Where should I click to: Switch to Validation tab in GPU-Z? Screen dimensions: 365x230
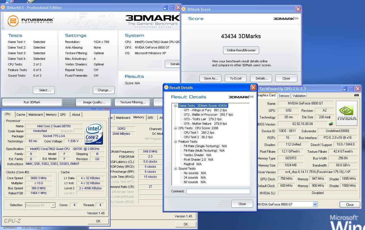coord(299,96)
